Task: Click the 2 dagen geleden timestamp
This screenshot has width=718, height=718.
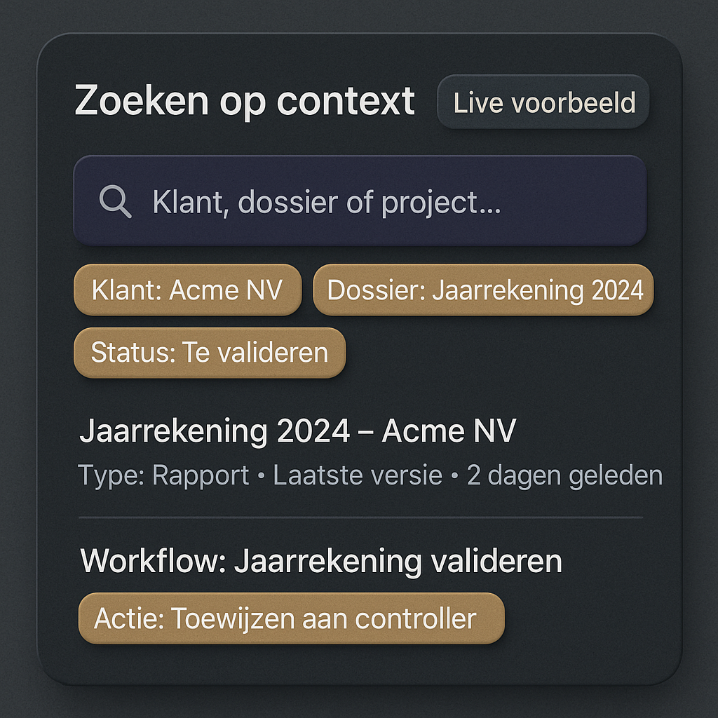Action: 564,475
